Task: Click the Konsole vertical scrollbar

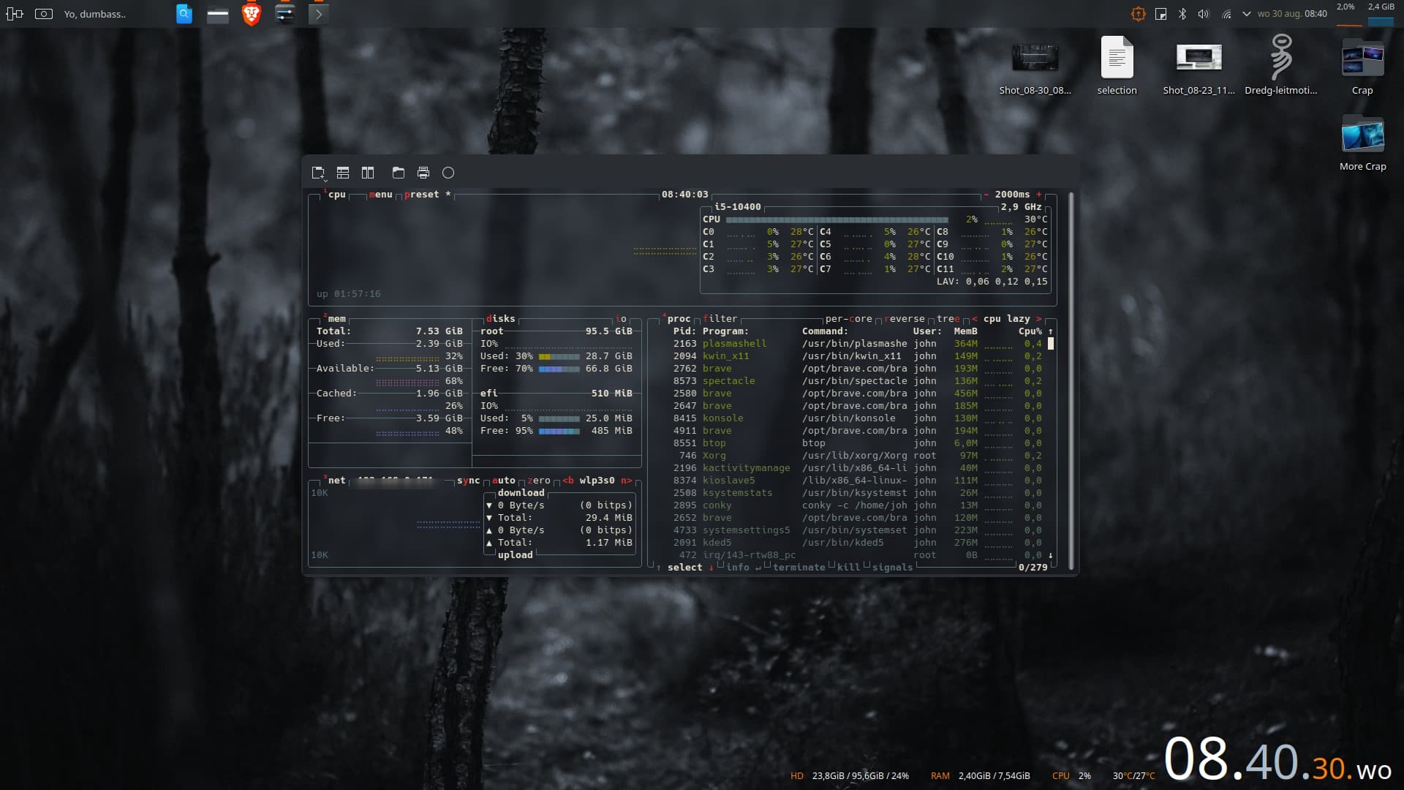Action: click(x=1071, y=380)
